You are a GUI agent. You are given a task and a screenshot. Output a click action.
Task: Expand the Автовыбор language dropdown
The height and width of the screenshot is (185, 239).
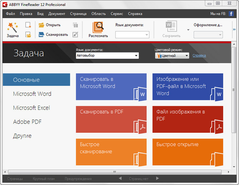[136, 56]
